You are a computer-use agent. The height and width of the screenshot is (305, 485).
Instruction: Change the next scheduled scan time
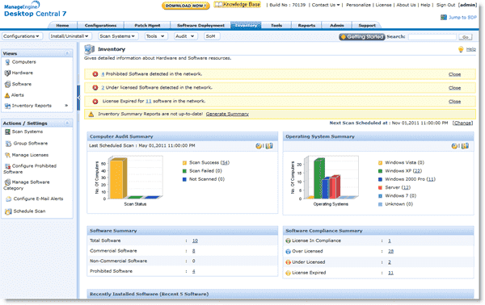(462, 123)
